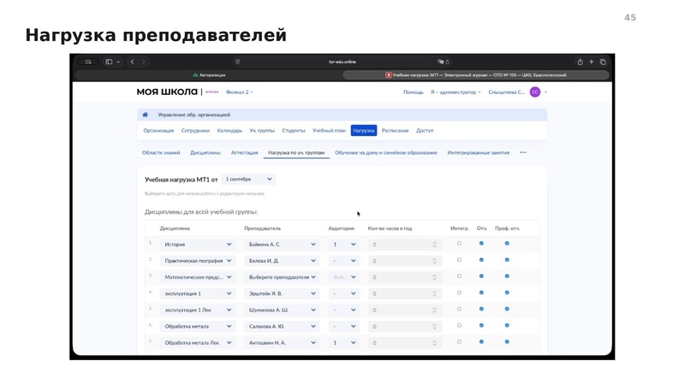Toggle Интегр. radio in Обработка метала Лек row
Screen dimensions: 685x385
[x=459, y=341]
